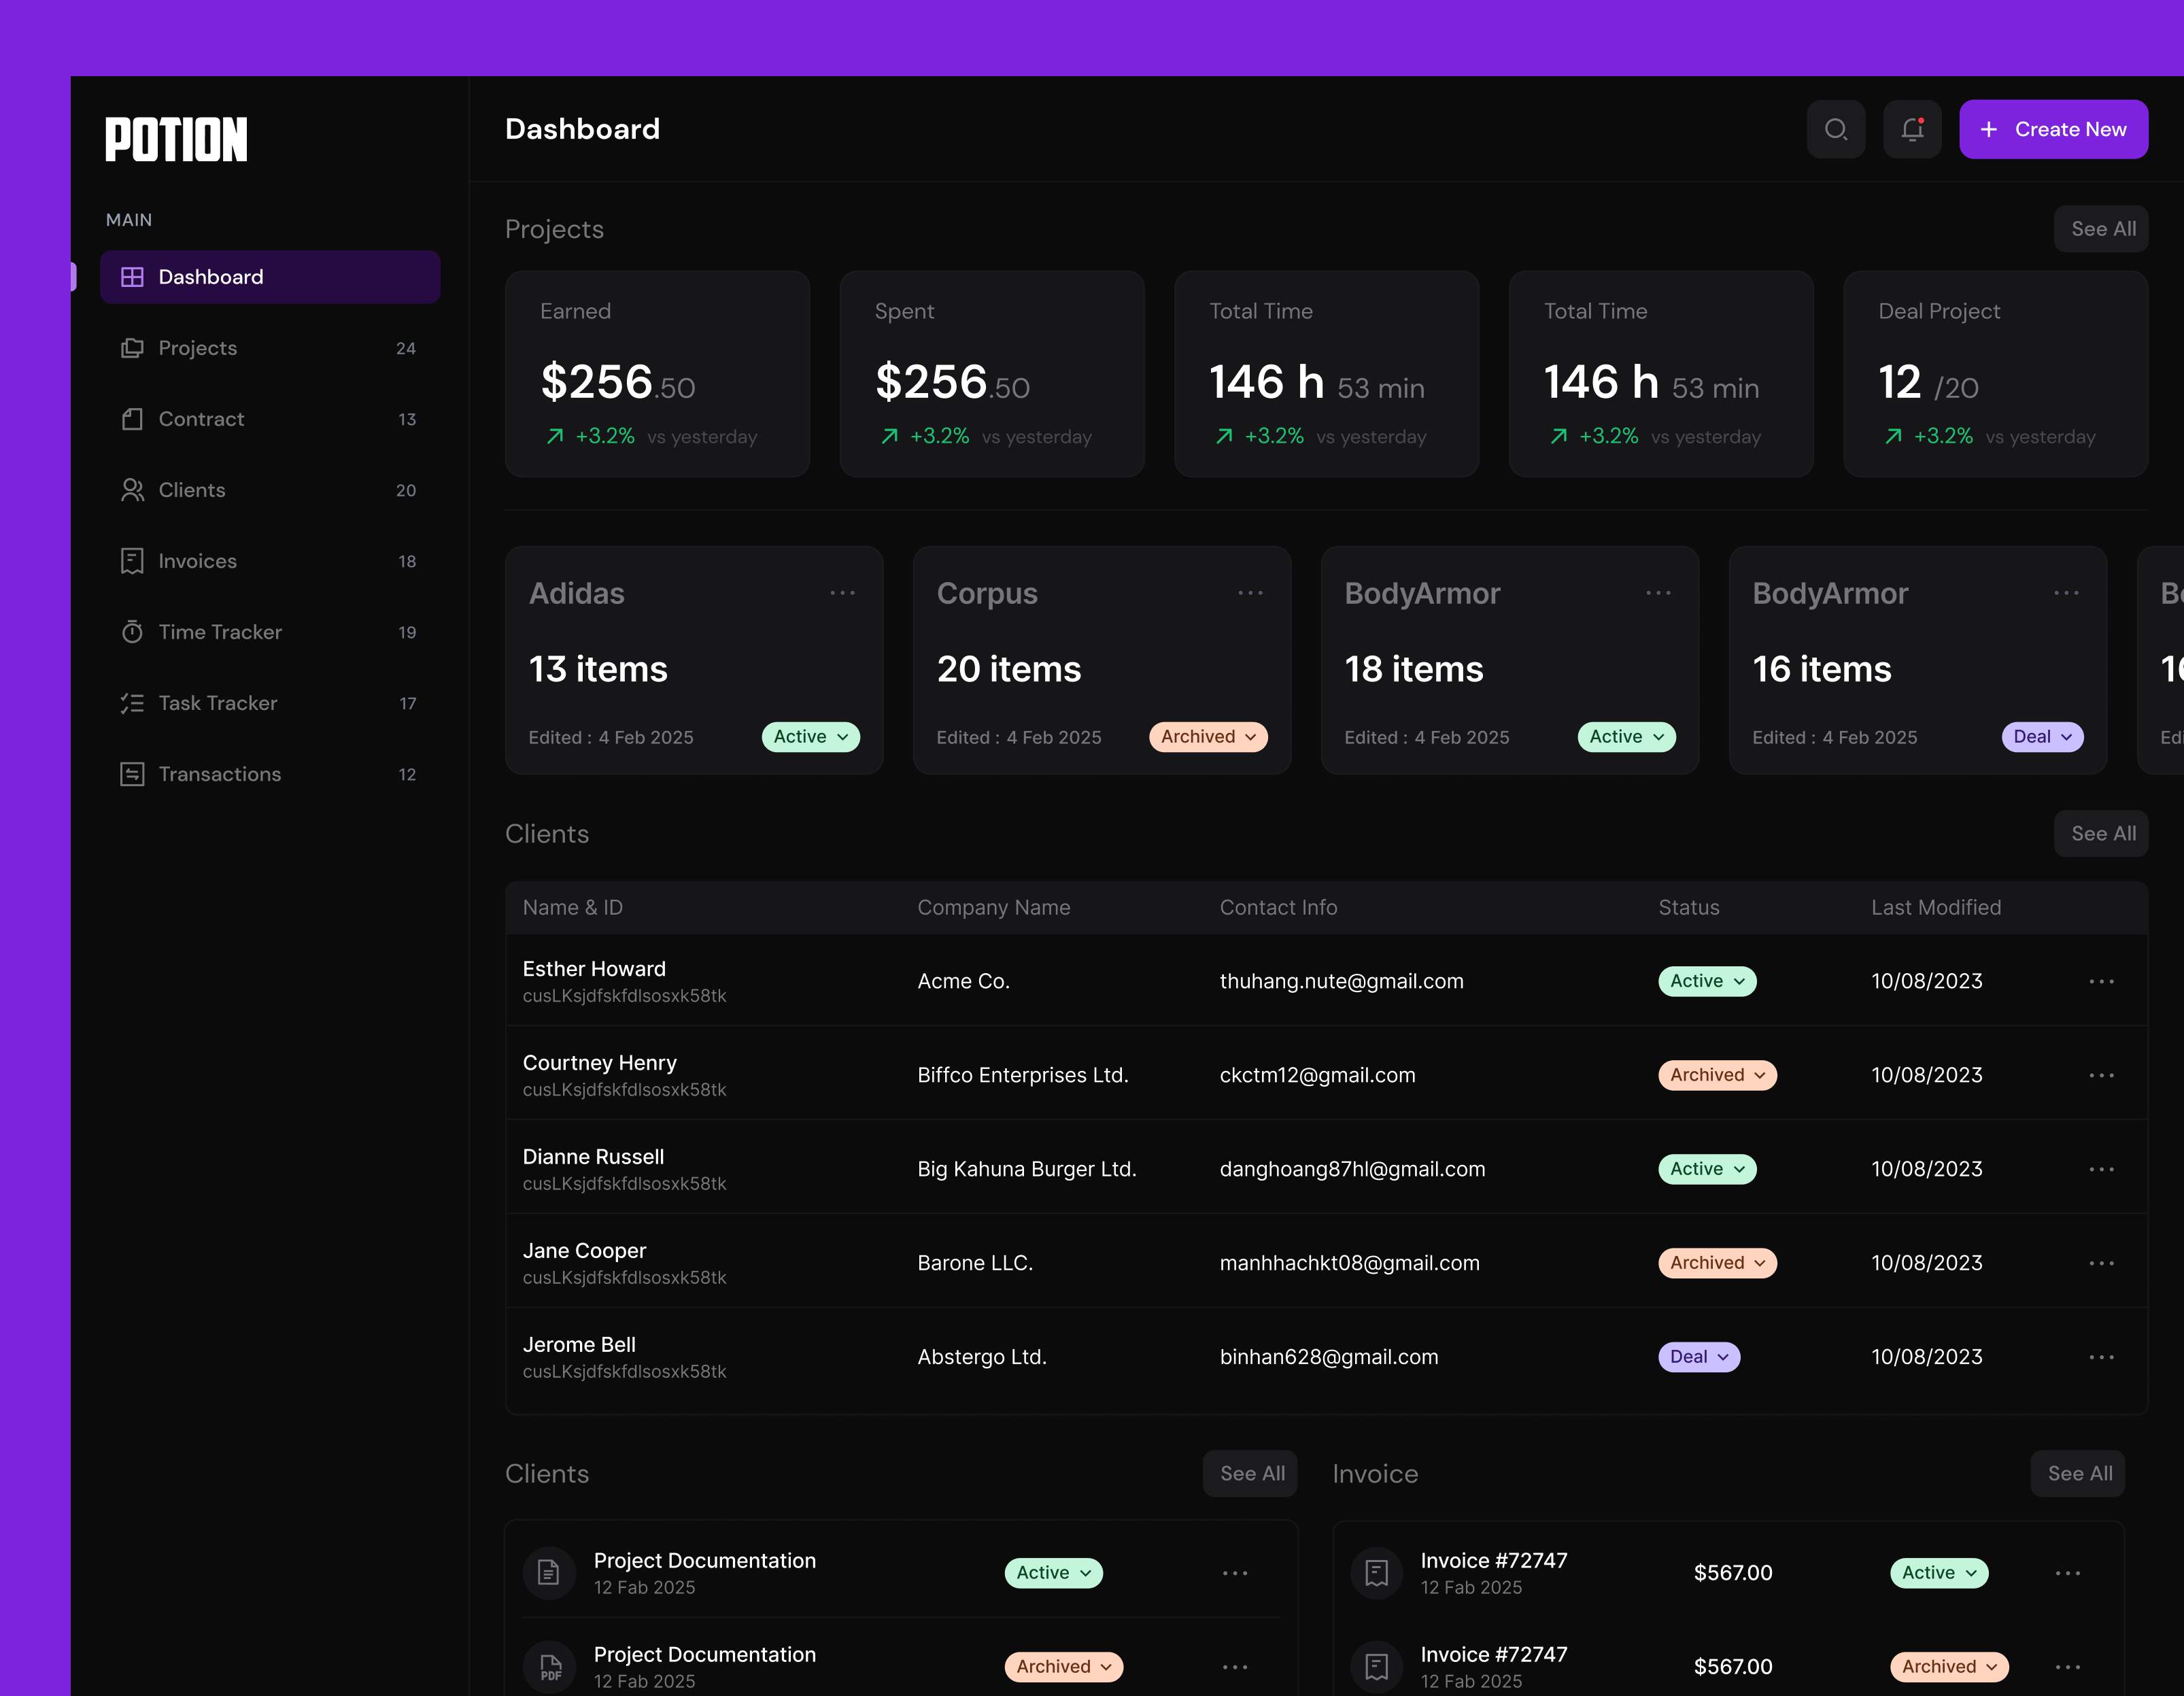Open the notifications bell
Image resolution: width=2184 pixels, height=1696 pixels.
point(1911,129)
